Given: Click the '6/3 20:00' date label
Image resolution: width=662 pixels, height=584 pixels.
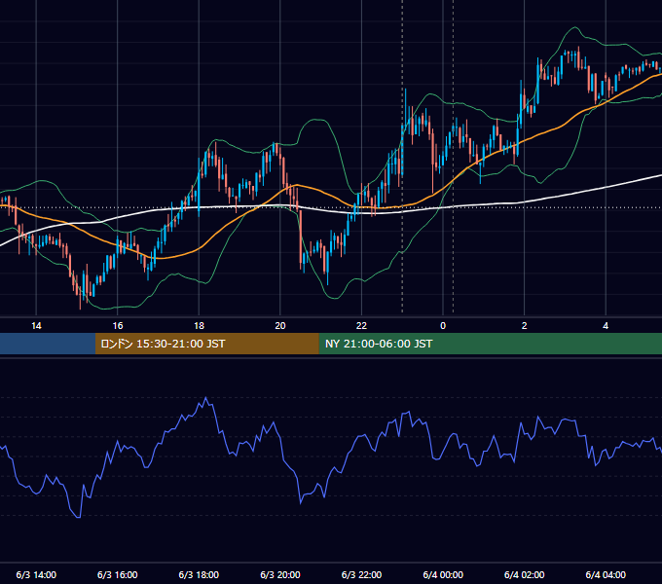Looking at the screenshot, I should tap(280, 574).
